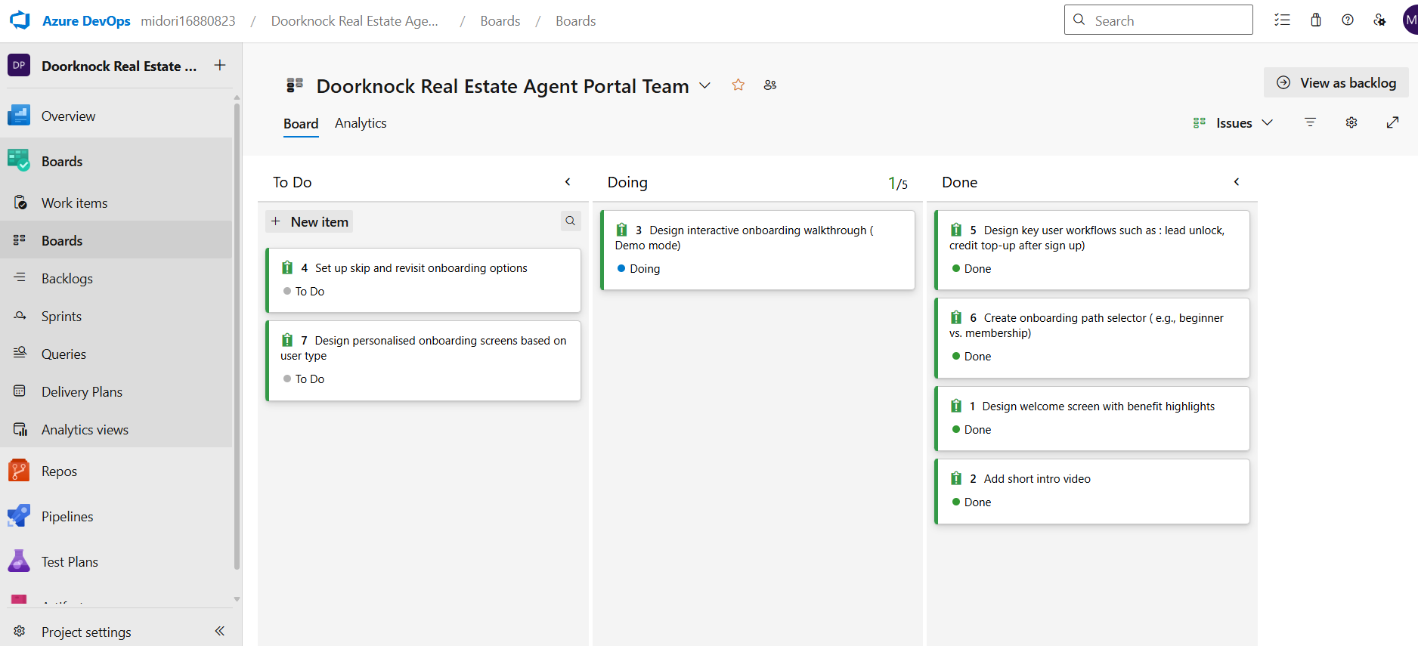Image resolution: width=1418 pixels, height=646 pixels.
Task: Open card 5 Design key user workflows
Action: point(1087,238)
